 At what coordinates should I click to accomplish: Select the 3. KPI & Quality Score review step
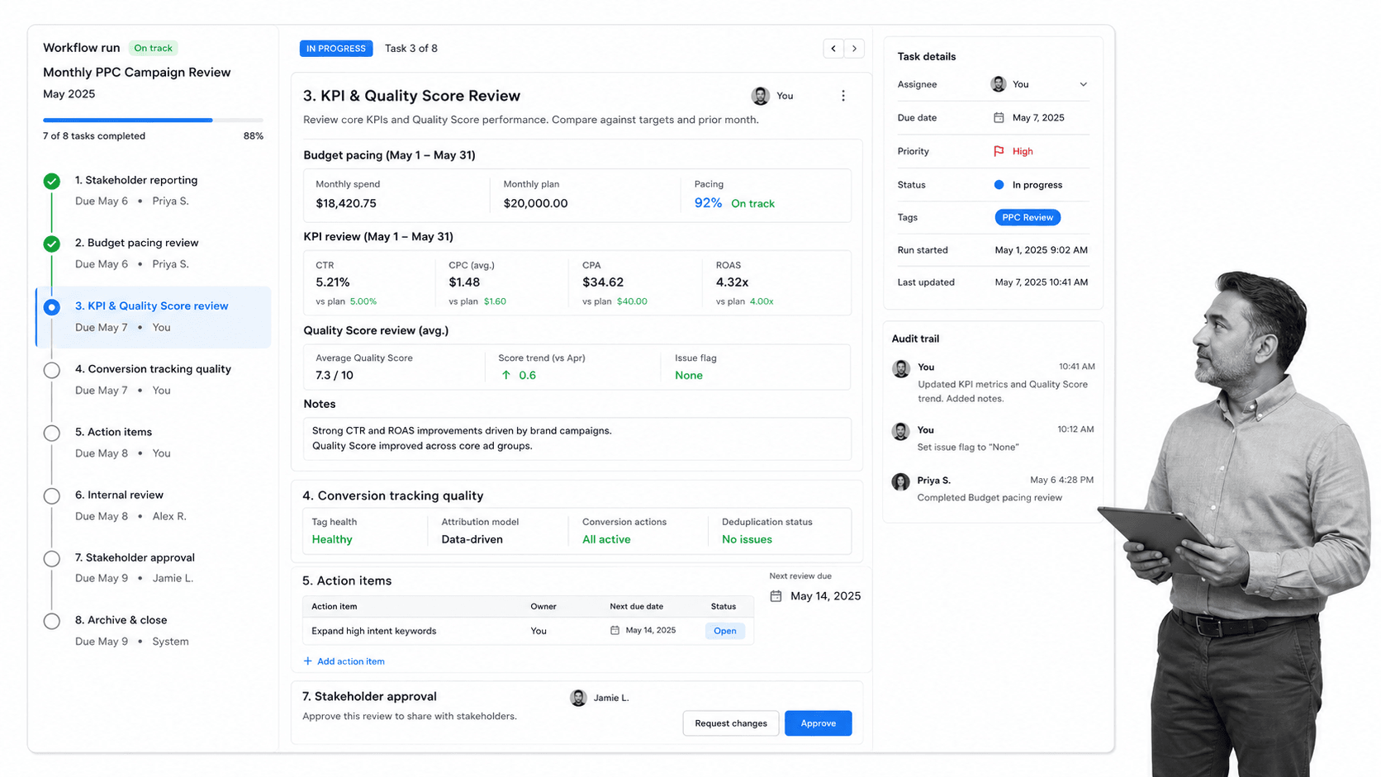pos(154,316)
